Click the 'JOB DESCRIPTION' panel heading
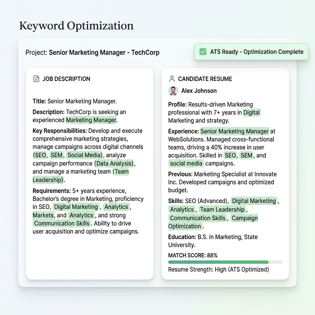This screenshot has width=315, height=315. coord(66,79)
